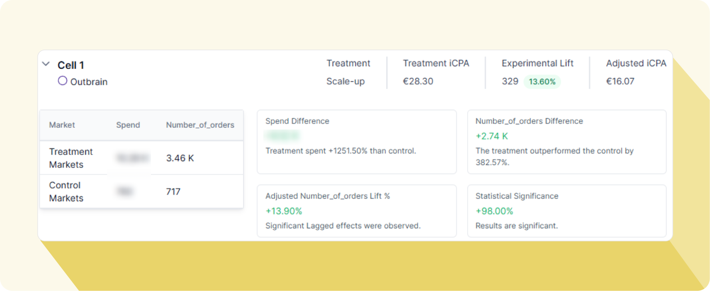Click the Number_of_orders column header

(200, 125)
